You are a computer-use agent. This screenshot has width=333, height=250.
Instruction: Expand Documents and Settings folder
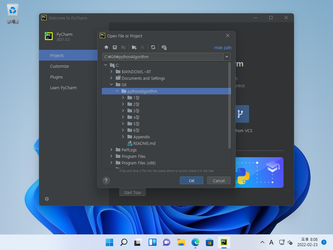[x=111, y=78]
